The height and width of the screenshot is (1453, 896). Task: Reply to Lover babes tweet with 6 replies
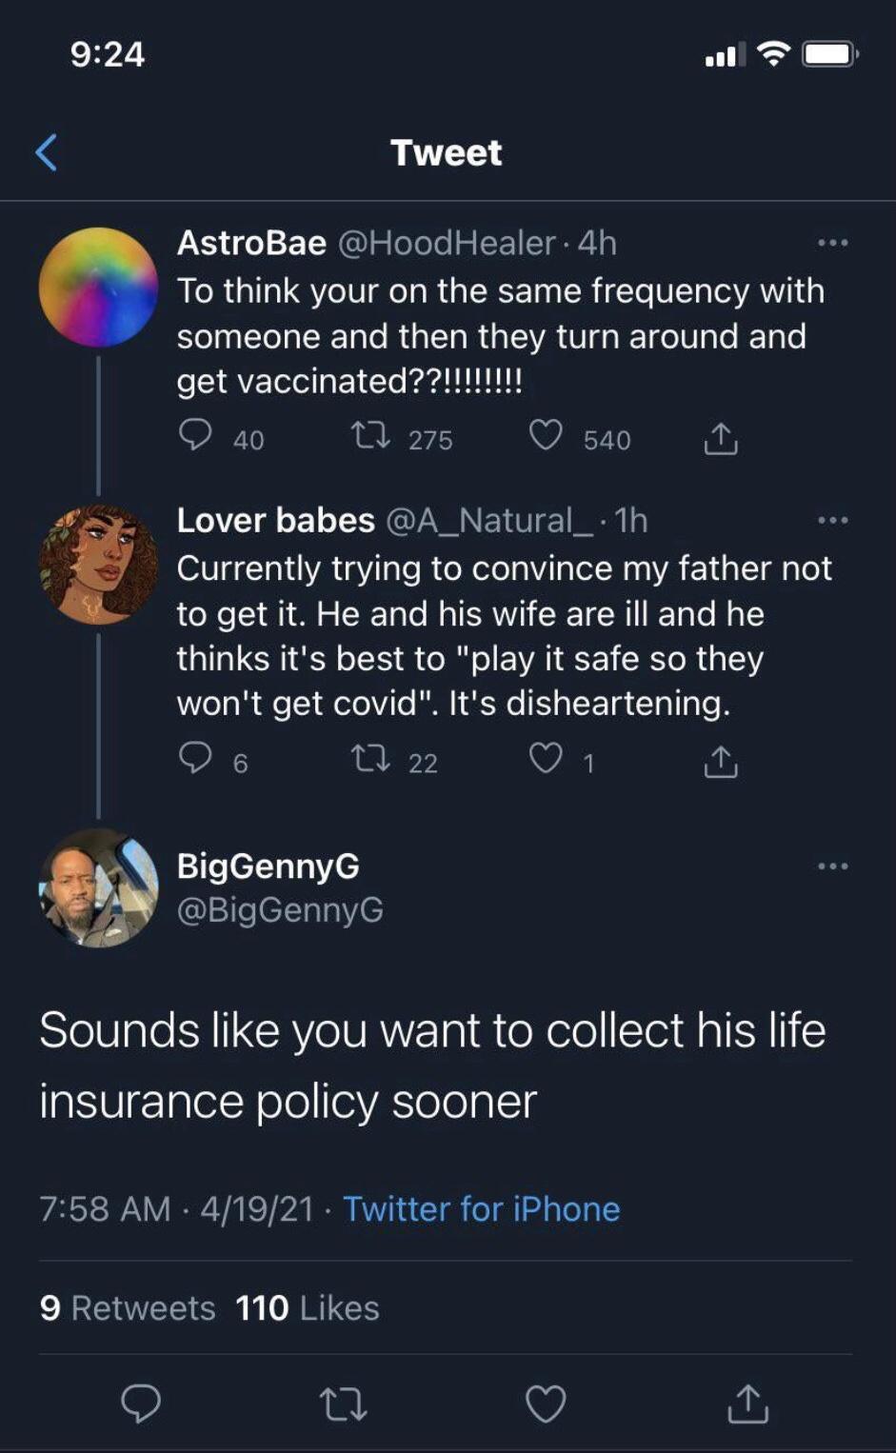pyautogui.click(x=195, y=759)
